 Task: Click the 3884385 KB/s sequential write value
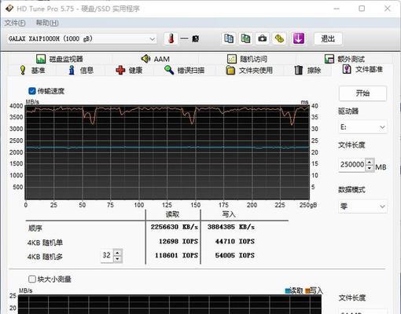click(231, 227)
